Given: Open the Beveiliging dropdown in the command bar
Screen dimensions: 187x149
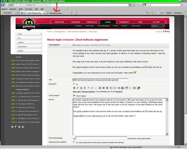Looking at the screenshot, I should [x=179, y=13].
